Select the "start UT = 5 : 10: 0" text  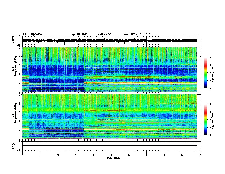(x=137, y=34)
